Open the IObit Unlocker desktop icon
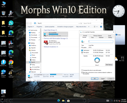The height and width of the screenshot is (103, 127). 11,74
